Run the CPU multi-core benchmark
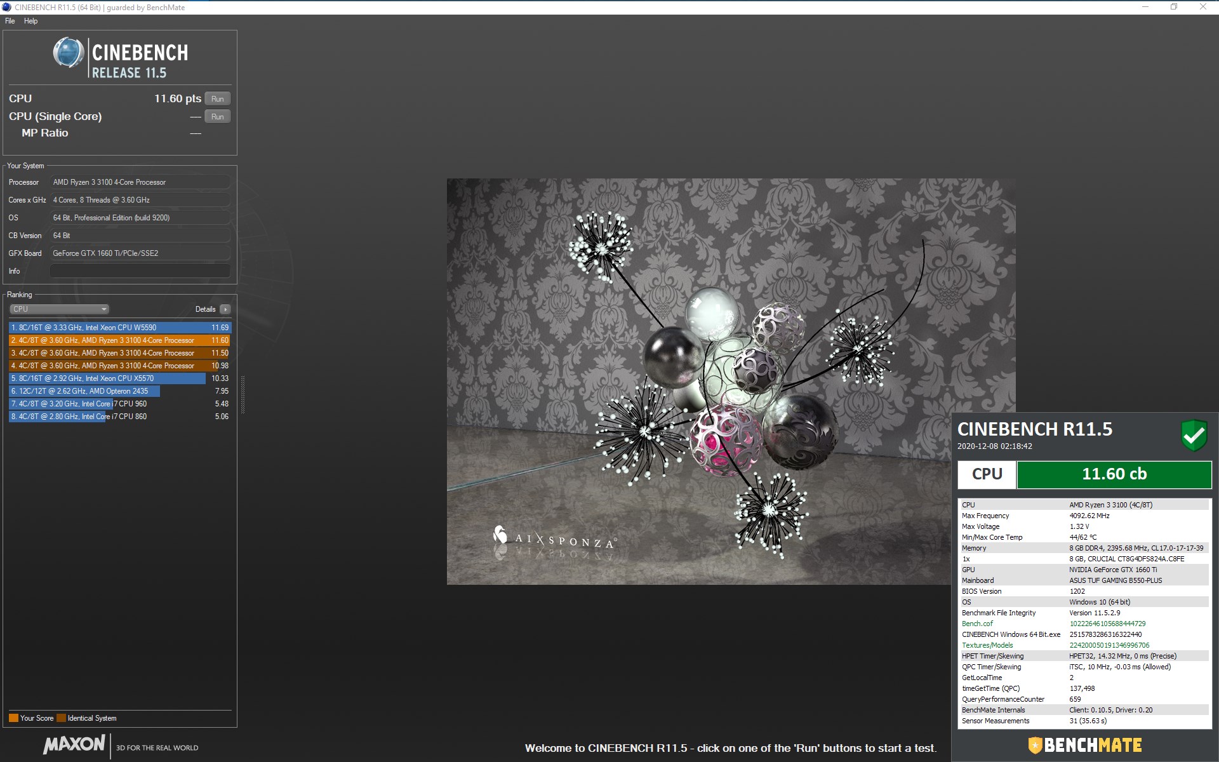 click(x=217, y=99)
